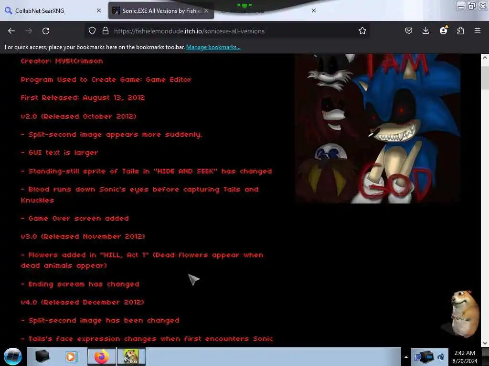Click the 'v2.0 (Released October 2012)' heading
Screen dimensions: 489x366
[x=79, y=116]
